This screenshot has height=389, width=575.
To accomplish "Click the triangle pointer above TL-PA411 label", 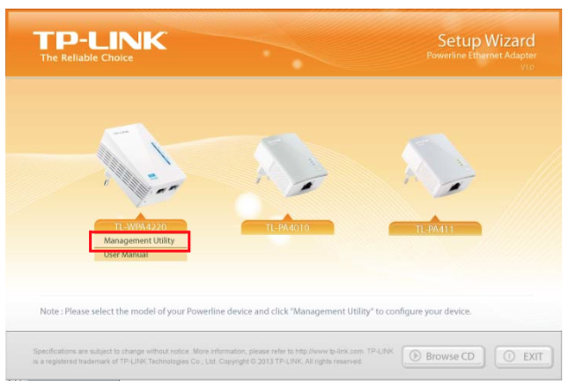I will 434,218.
